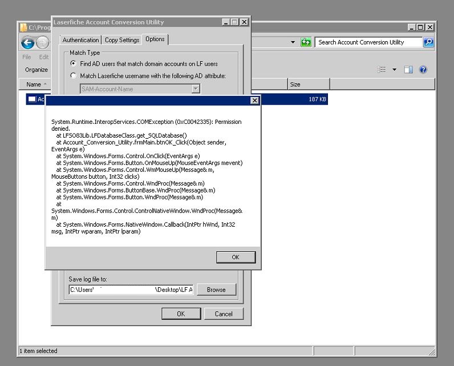454x366 pixels.
Task: Toggle the preview pane icon
Action: tap(408, 70)
